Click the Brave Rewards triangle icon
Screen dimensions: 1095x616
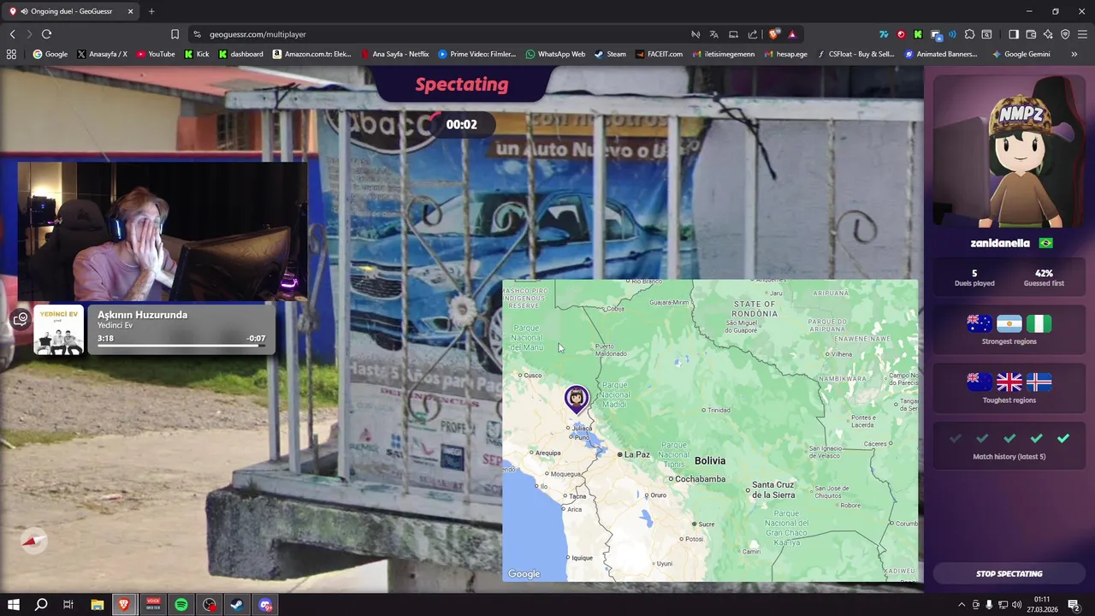[x=792, y=34]
